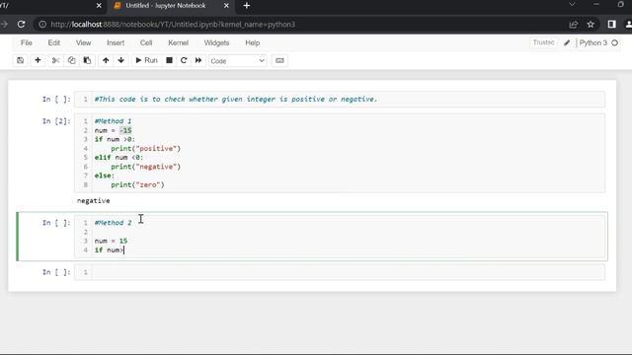
Task: Click the Method 1 code cell
Action: (x=340, y=153)
